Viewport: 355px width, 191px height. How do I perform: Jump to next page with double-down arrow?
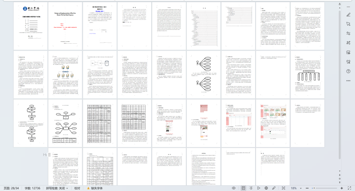pos(340,182)
